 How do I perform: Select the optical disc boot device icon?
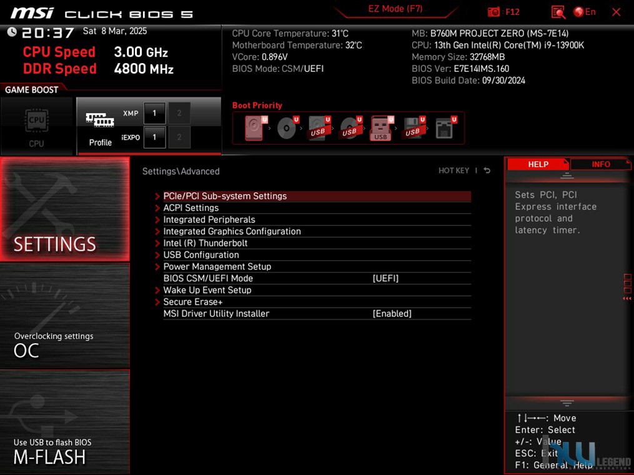click(287, 127)
